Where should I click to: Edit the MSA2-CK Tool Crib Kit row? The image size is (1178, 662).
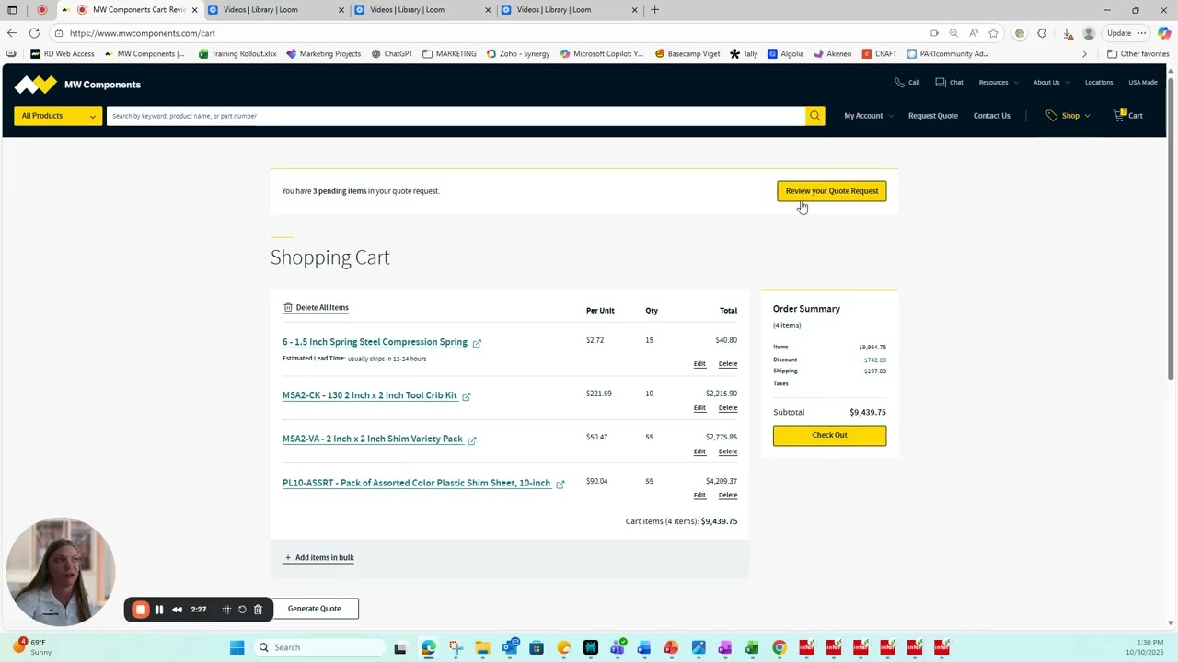coord(699,408)
